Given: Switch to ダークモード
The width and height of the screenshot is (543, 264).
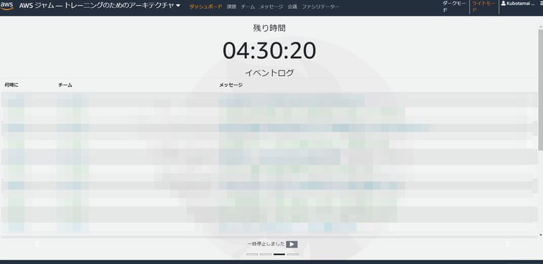Looking at the screenshot, I should (454, 6).
